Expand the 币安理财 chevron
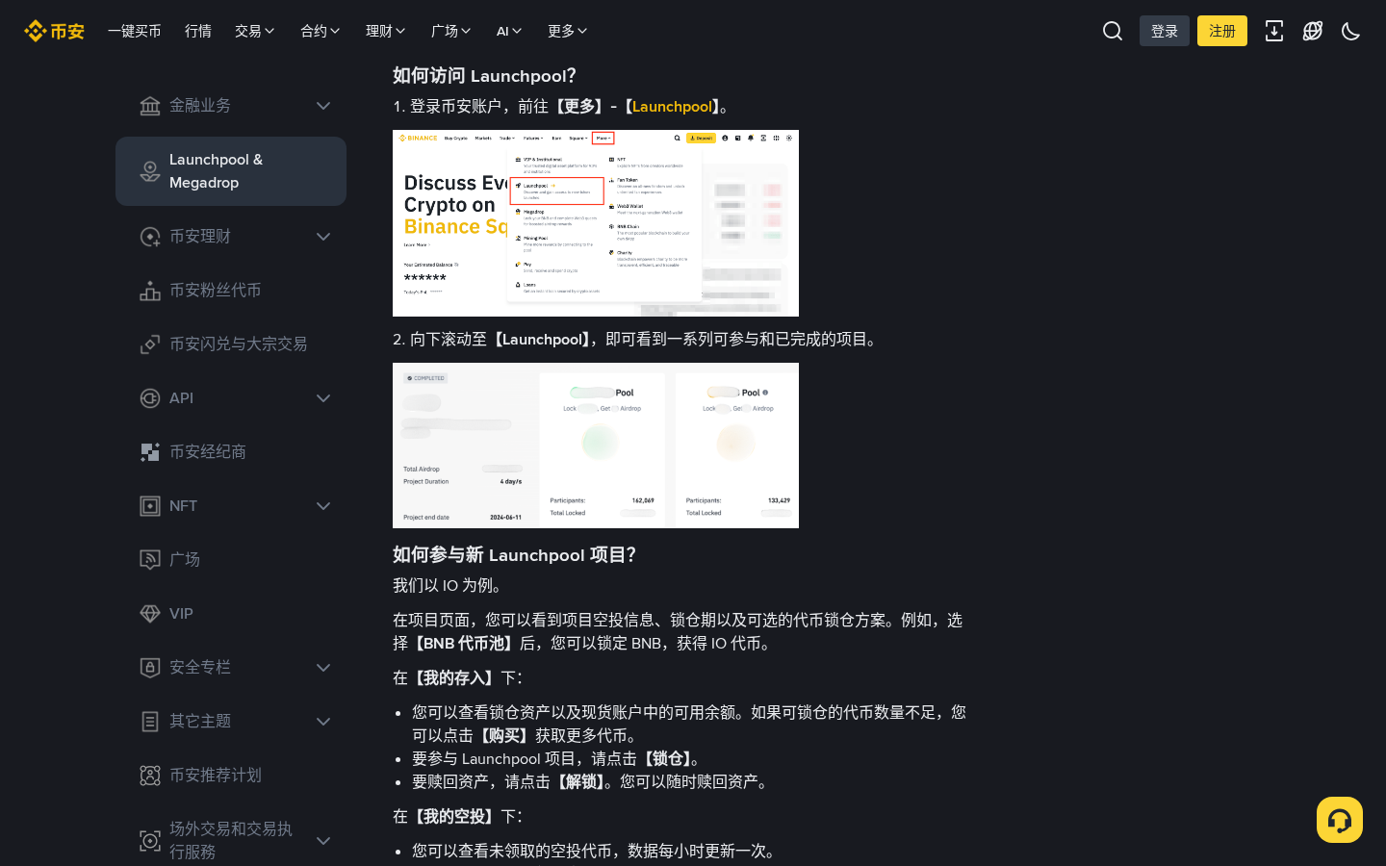Image resolution: width=1386 pixels, height=866 pixels. pos(323,237)
